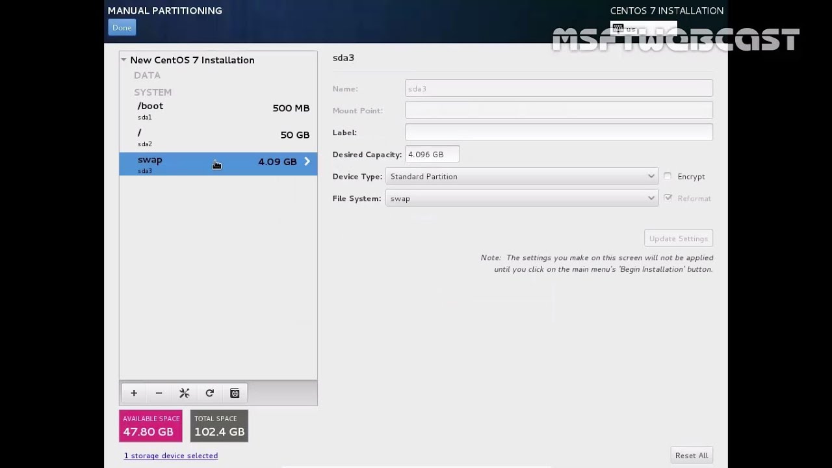Screen dimensions: 832x468
Task: Click the 50 GB size of root
Action: click(x=295, y=135)
